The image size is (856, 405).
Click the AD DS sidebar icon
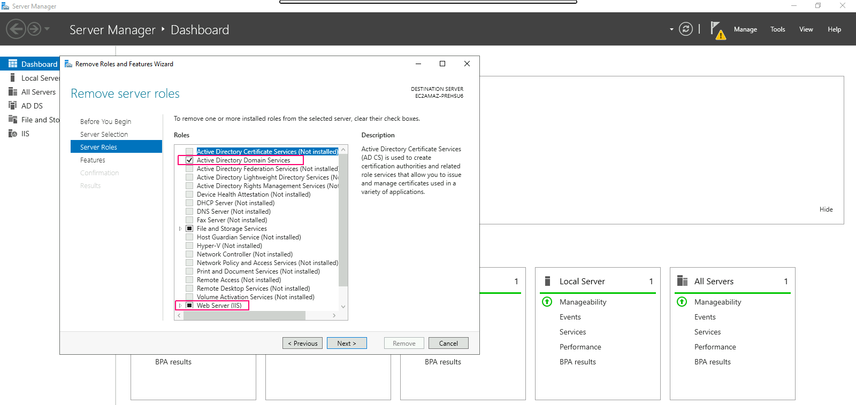coord(13,105)
